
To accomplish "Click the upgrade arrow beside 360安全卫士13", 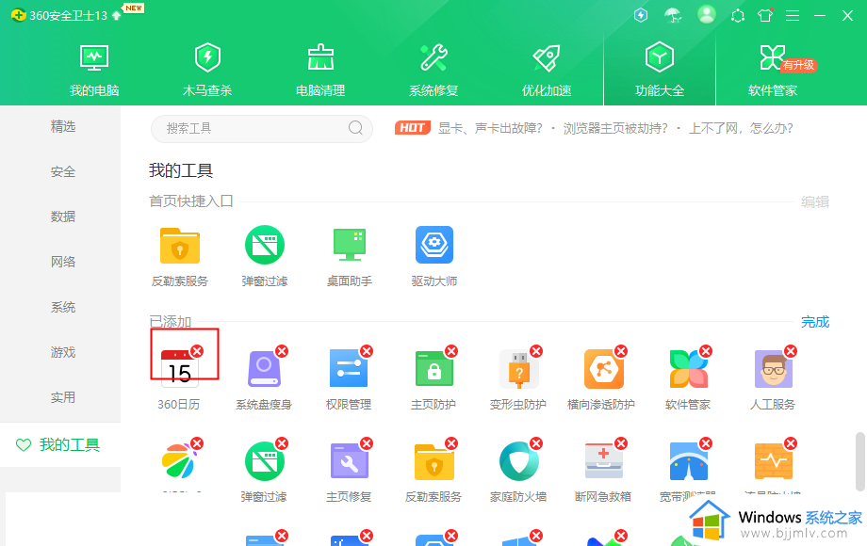I will point(116,15).
